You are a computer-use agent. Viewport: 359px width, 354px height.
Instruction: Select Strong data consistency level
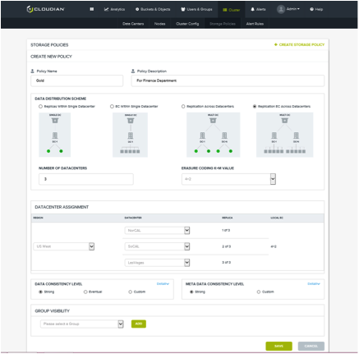[40, 292]
